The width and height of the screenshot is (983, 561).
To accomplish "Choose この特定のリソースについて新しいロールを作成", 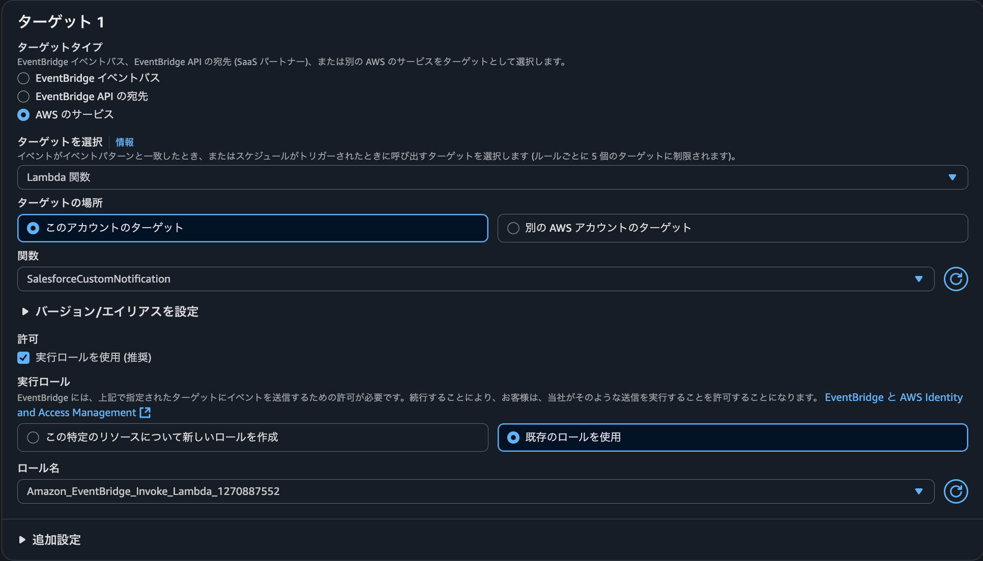I will 34,438.
